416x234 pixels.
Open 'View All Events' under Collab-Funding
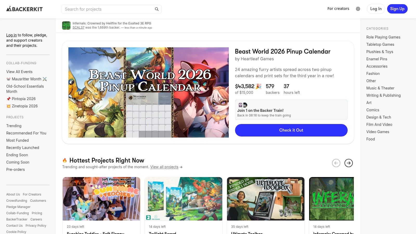19,72
